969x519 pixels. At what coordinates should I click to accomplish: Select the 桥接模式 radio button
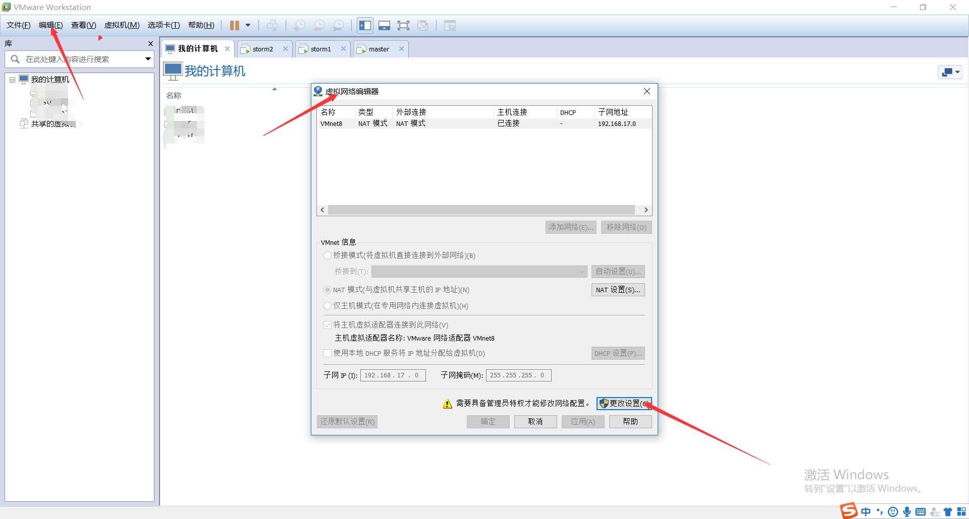[328, 255]
